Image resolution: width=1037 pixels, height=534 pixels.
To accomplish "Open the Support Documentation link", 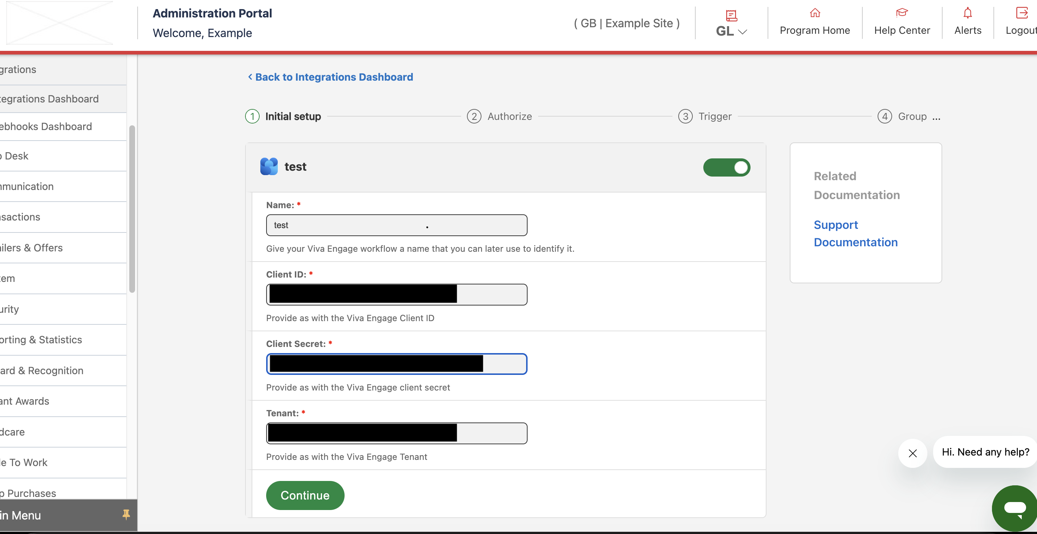I will click(855, 233).
